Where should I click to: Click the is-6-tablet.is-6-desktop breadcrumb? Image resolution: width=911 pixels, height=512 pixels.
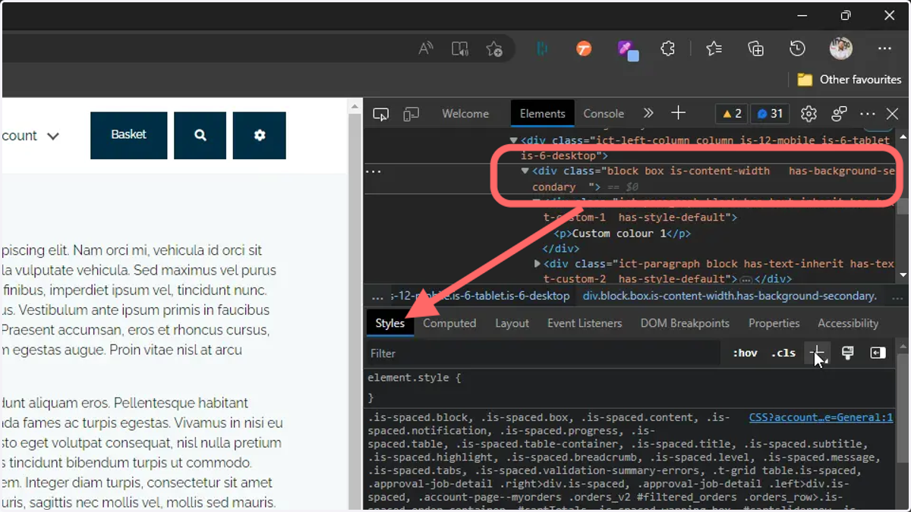(x=480, y=296)
